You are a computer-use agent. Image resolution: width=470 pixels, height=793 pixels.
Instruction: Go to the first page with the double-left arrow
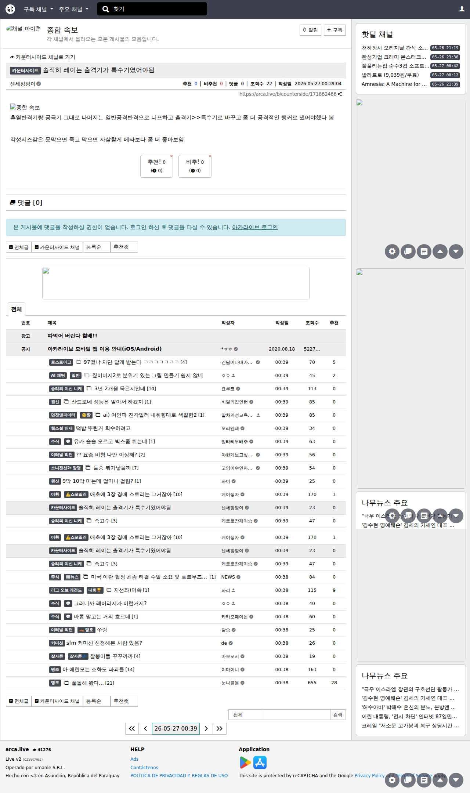132,728
